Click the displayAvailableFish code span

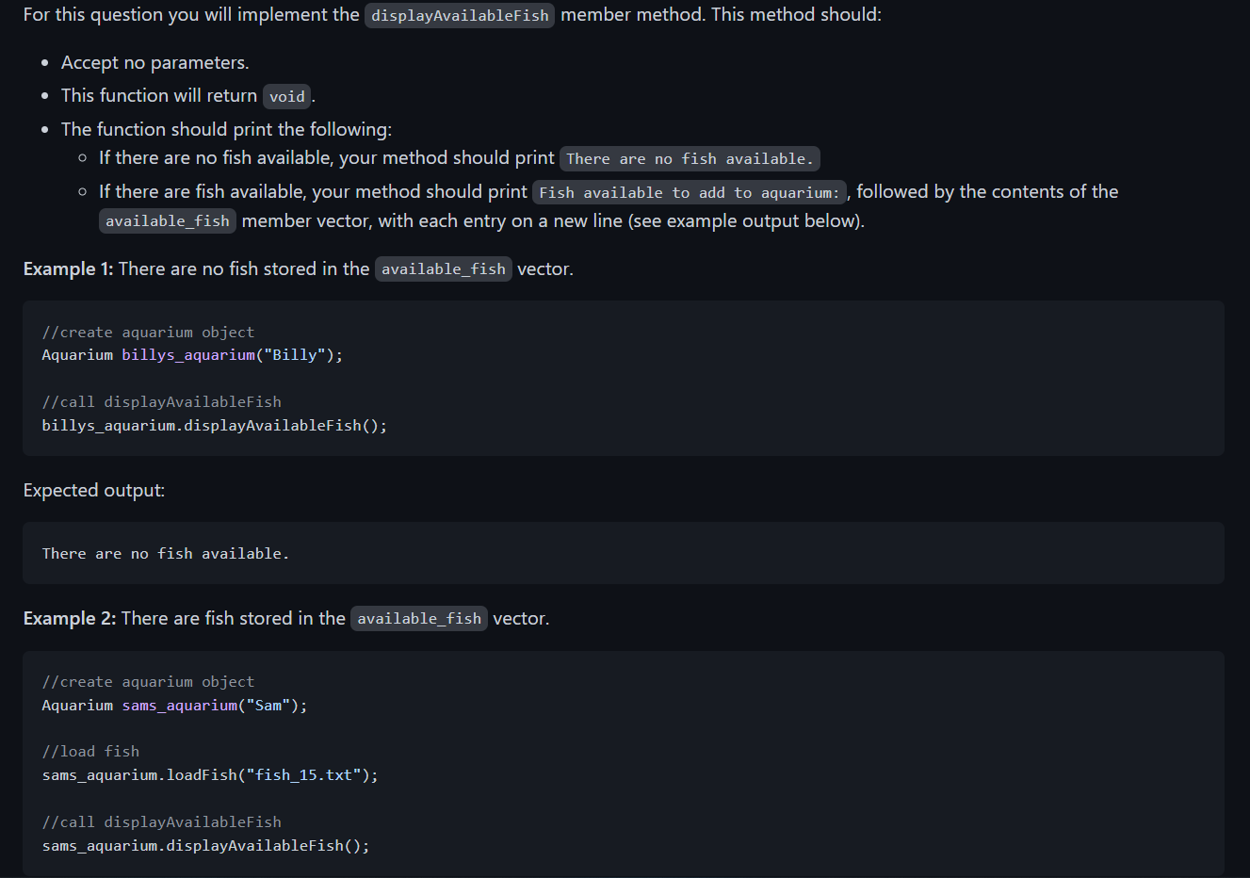(459, 15)
